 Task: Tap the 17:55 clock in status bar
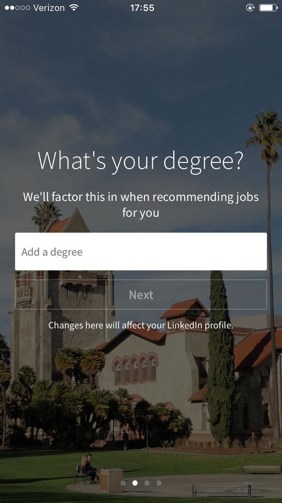tap(142, 8)
